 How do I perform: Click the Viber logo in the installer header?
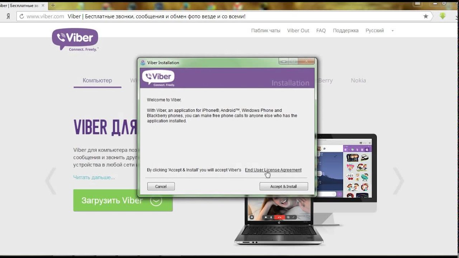click(158, 78)
